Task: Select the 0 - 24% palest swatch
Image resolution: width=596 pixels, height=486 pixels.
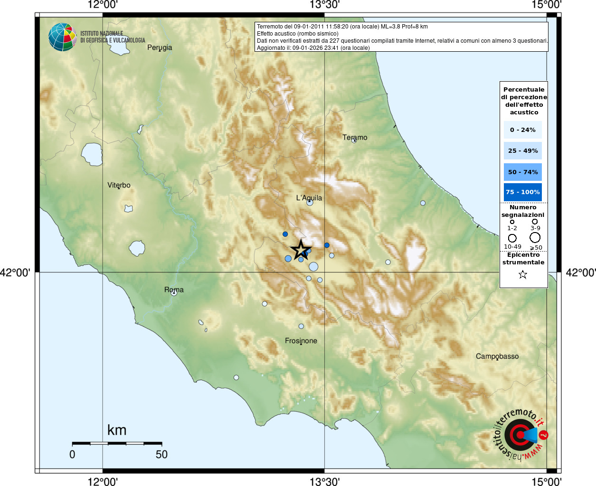Action: coord(523,130)
